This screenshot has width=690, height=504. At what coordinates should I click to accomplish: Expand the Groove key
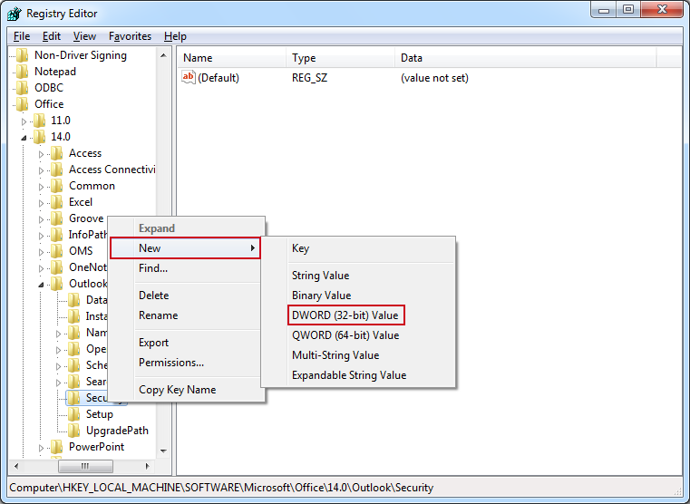pyautogui.click(x=41, y=219)
